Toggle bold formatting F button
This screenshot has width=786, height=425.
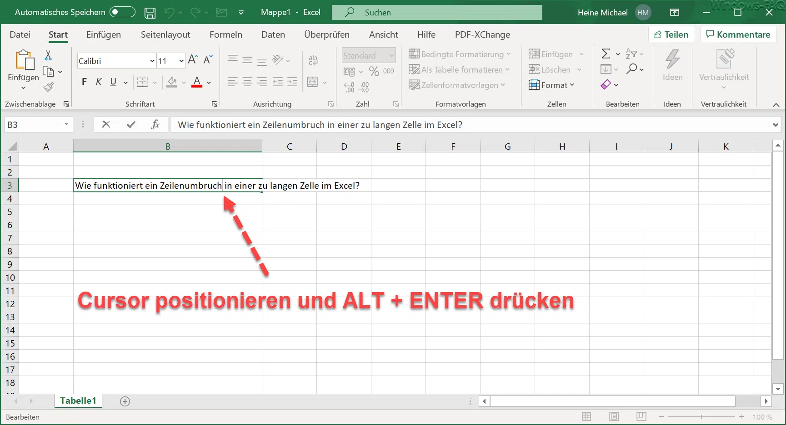point(84,82)
